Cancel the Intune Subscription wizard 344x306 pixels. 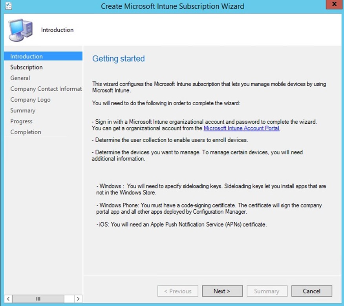tap(311, 291)
